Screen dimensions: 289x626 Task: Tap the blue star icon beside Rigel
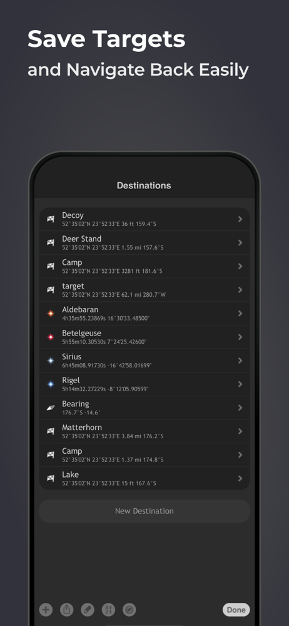(51, 384)
